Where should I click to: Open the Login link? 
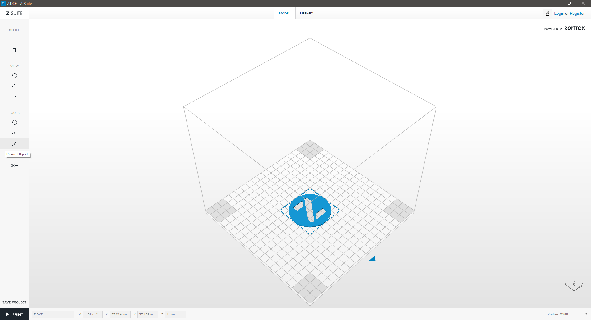pyautogui.click(x=559, y=14)
